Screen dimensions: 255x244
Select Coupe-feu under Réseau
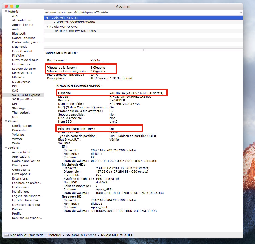20,130
